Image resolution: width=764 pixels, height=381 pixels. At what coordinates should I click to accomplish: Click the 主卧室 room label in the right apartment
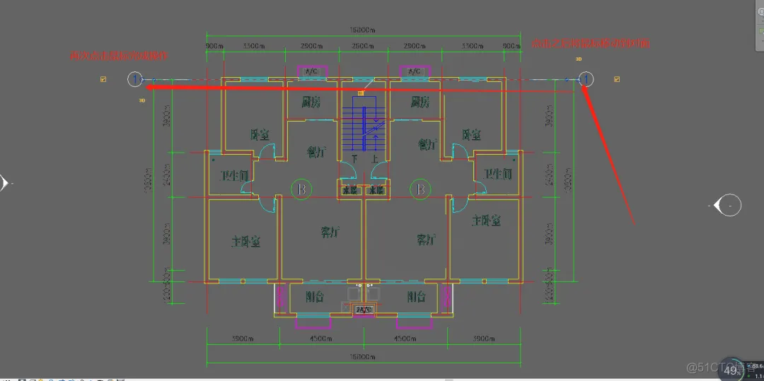pyautogui.click(x=486, y=221)
